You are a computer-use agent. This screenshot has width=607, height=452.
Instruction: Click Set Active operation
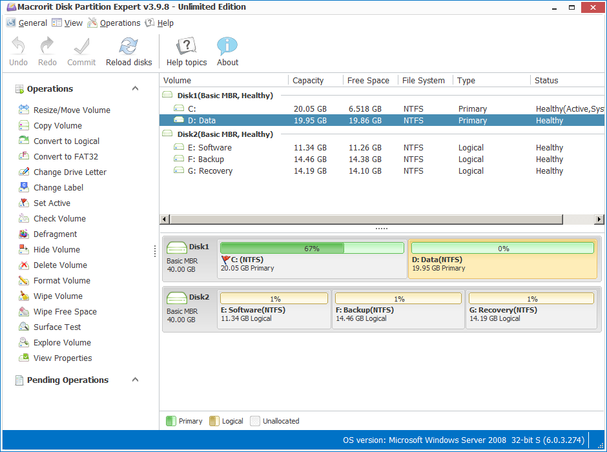44,203
